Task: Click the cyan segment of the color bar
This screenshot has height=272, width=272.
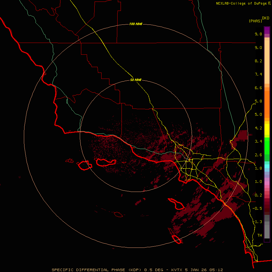Action: (x=267, y=166)
